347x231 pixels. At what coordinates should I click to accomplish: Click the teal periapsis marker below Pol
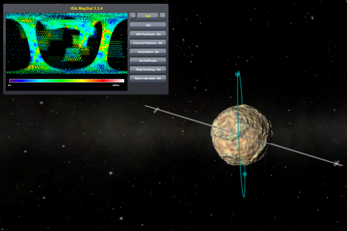pyautogui.click(x=244, y=174)
